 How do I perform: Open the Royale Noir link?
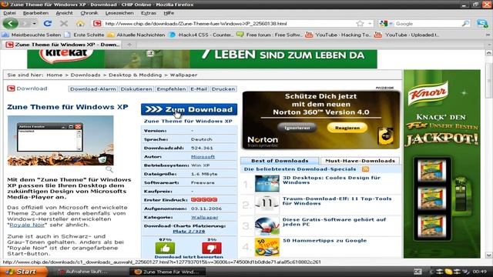tap(27, 225)
